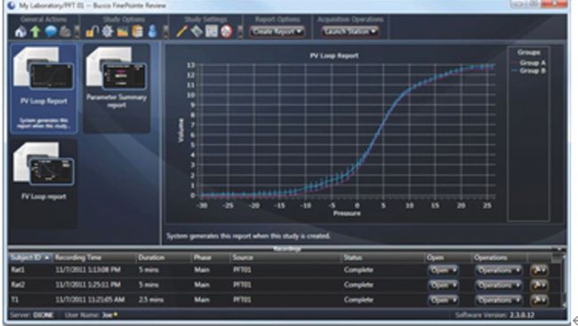
Task: Open the gear icon in Study Options
Action: coord(108,32)
